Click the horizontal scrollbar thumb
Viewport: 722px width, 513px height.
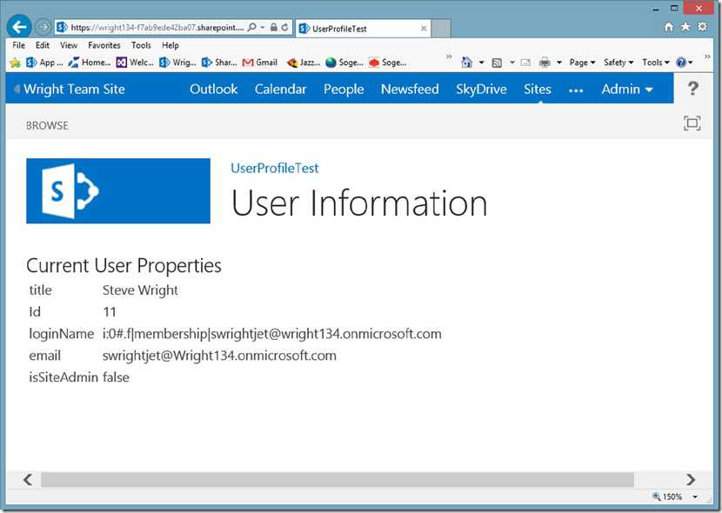pos(338,479)
